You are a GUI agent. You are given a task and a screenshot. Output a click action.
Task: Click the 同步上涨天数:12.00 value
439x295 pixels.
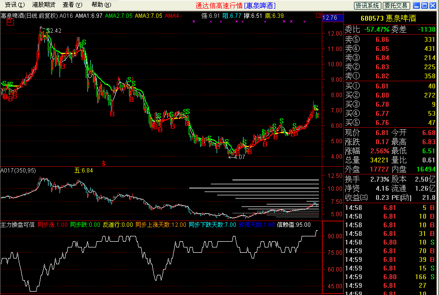click(x=161, y=225)
